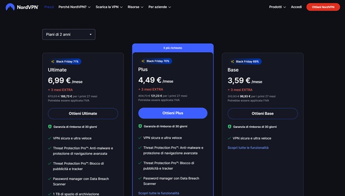Click the 6,99 € price

[59, 81]
